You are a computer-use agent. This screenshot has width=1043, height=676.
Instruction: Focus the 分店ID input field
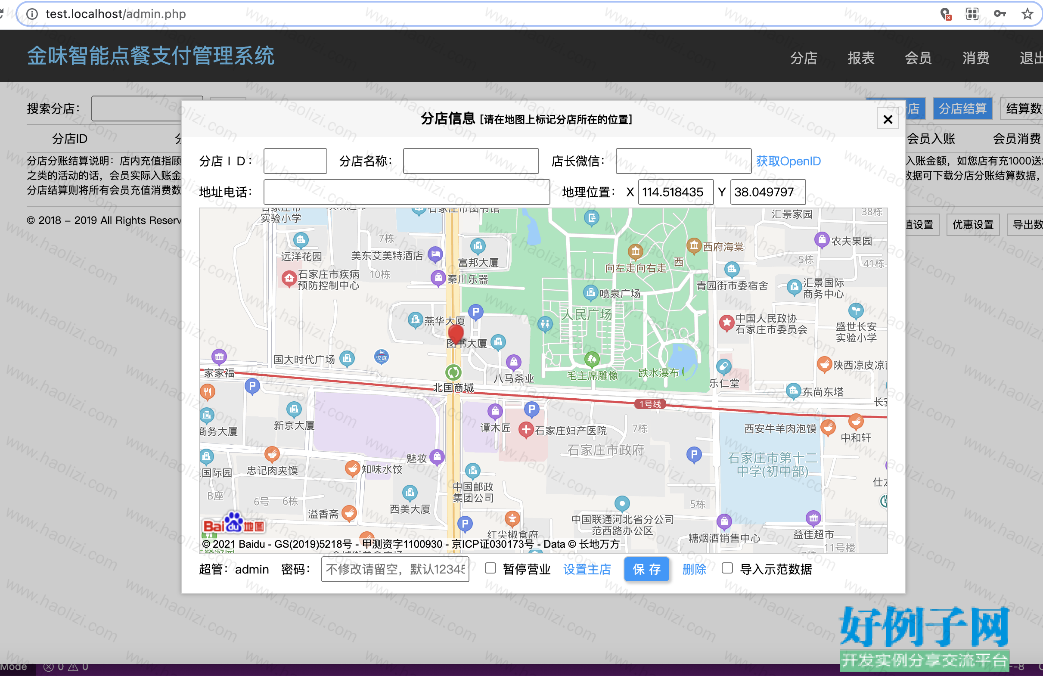(295, 161)
